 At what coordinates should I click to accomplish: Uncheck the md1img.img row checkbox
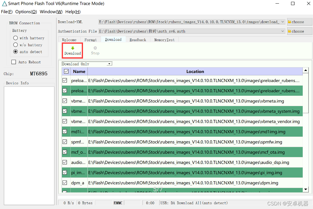pyautogui.click(x=65, y=132)
